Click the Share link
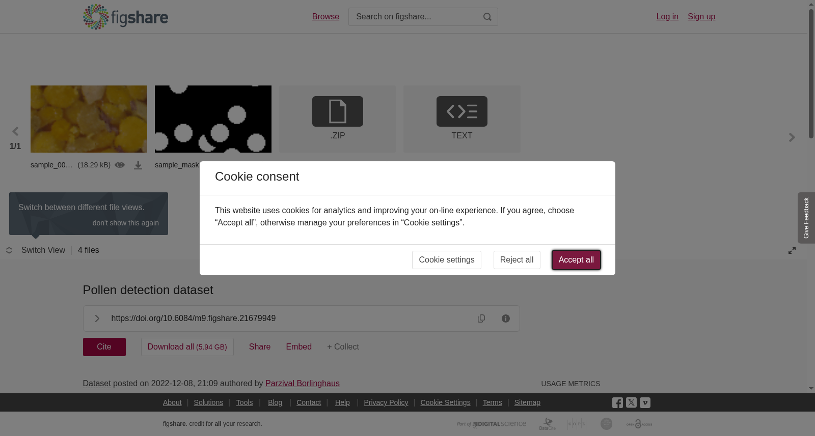This screenshot has height=436, width=815. pos(260,347)
